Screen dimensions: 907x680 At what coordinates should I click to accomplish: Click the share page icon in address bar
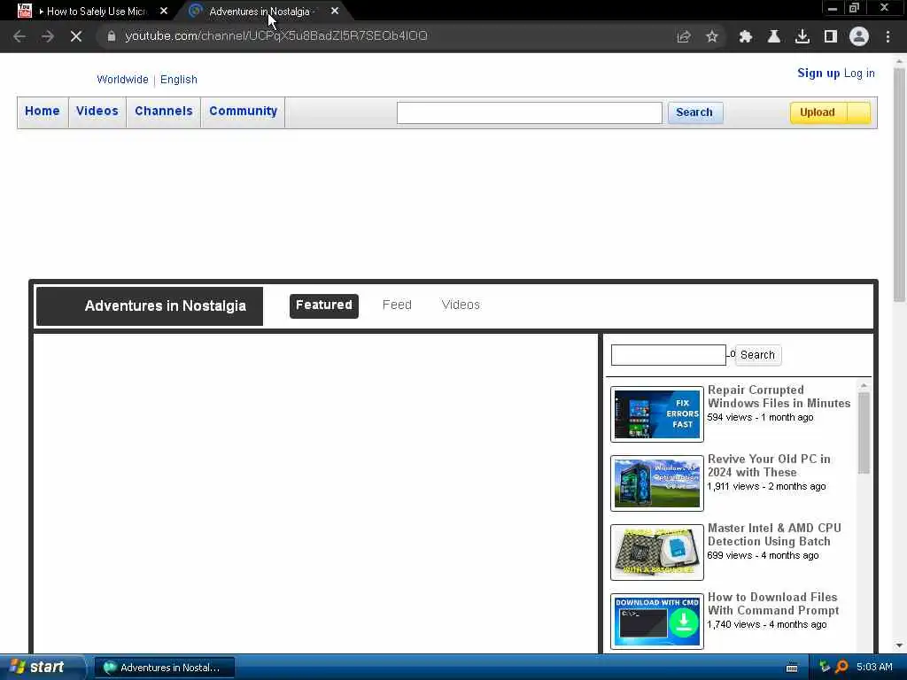(684, 36)
